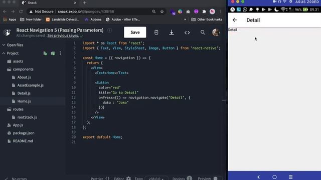Open the Apps bookmark shortcut
Image resolution: width=321 pixels, height=180 pixels.
coord(10,19)
